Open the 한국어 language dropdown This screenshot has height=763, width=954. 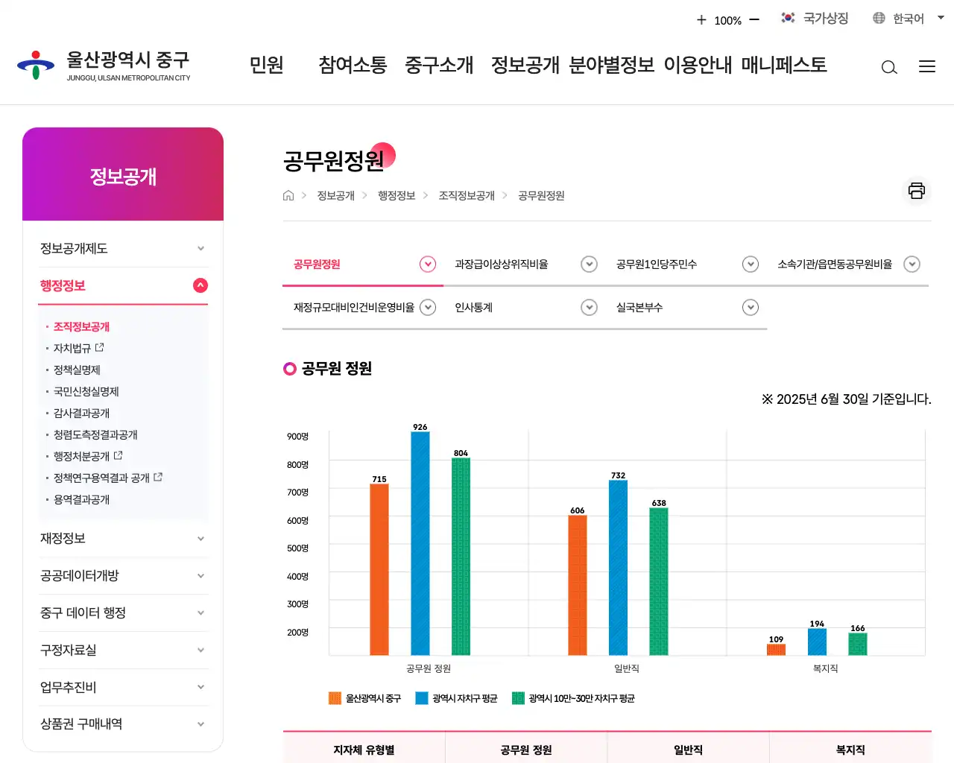click(x=905, y=18)
